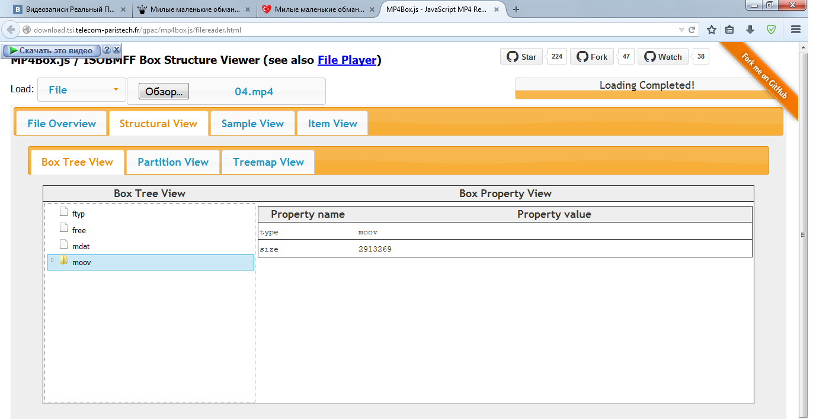Screen dimensions: 813x419
Task: Fork the project on GitHub
Action: click(x=592, y=57)
